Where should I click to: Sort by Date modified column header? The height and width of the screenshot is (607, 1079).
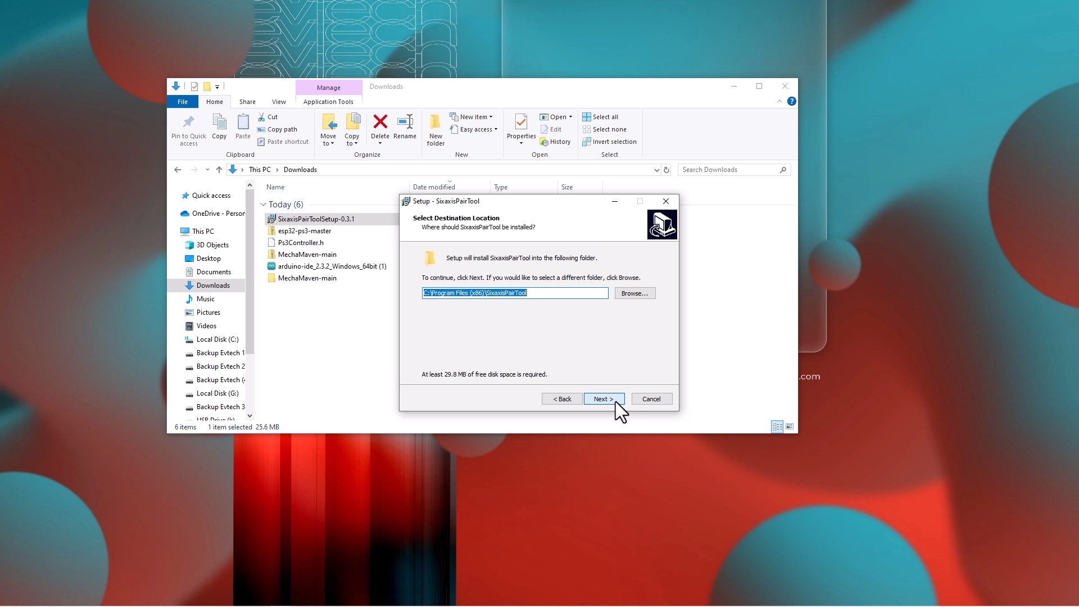click(x=450, y=187)
